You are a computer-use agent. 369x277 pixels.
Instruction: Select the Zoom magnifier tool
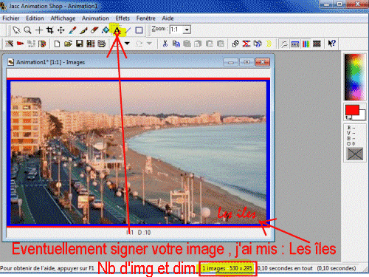(27, 30)
